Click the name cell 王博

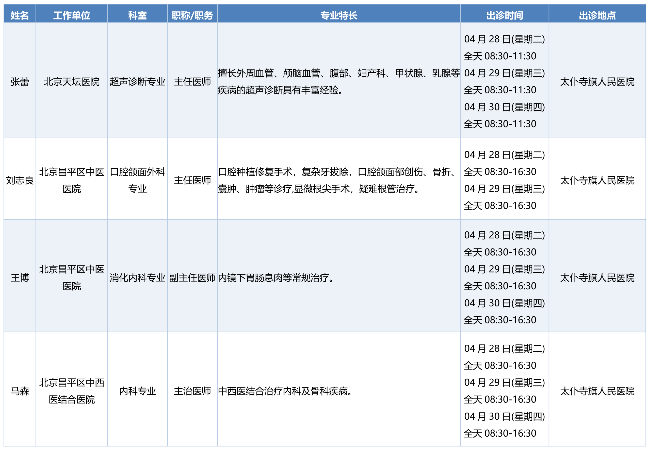(x=20, y=278)
